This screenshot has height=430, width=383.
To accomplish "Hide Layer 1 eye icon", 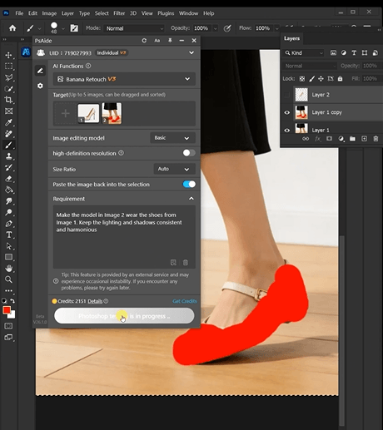I will point(287,131).
